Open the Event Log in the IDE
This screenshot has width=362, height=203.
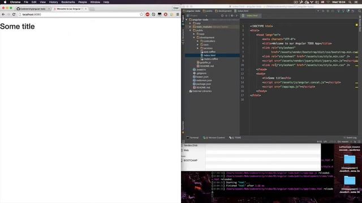click(350, 138)
